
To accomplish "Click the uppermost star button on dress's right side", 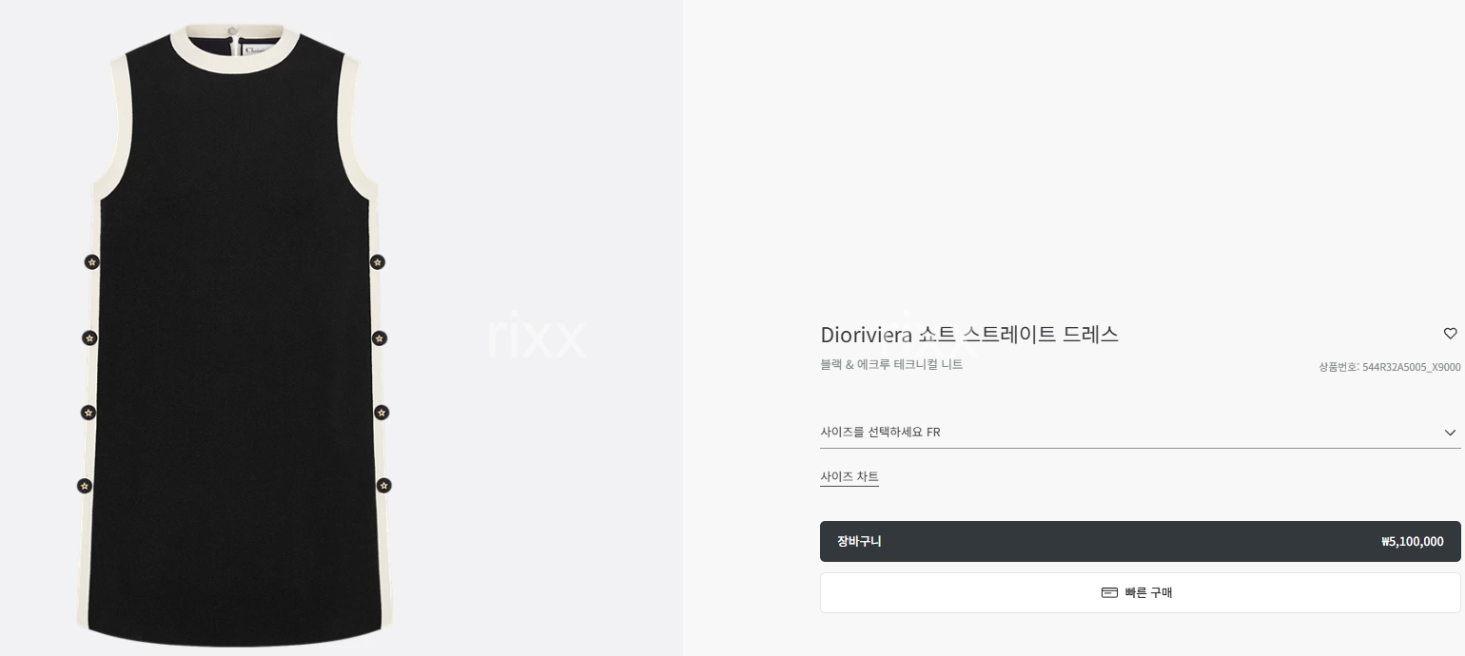I will pyautogui.click(x=378, y=261).
